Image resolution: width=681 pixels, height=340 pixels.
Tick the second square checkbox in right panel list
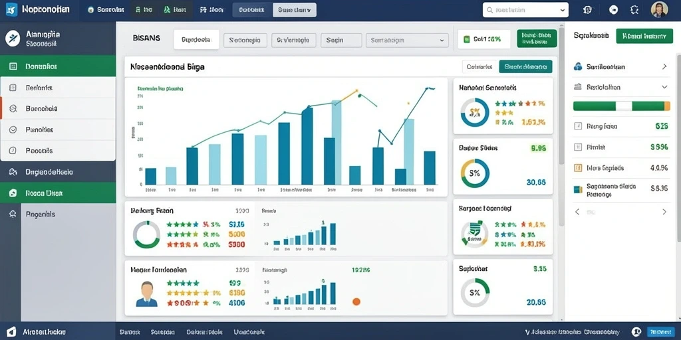pos(578,147)
